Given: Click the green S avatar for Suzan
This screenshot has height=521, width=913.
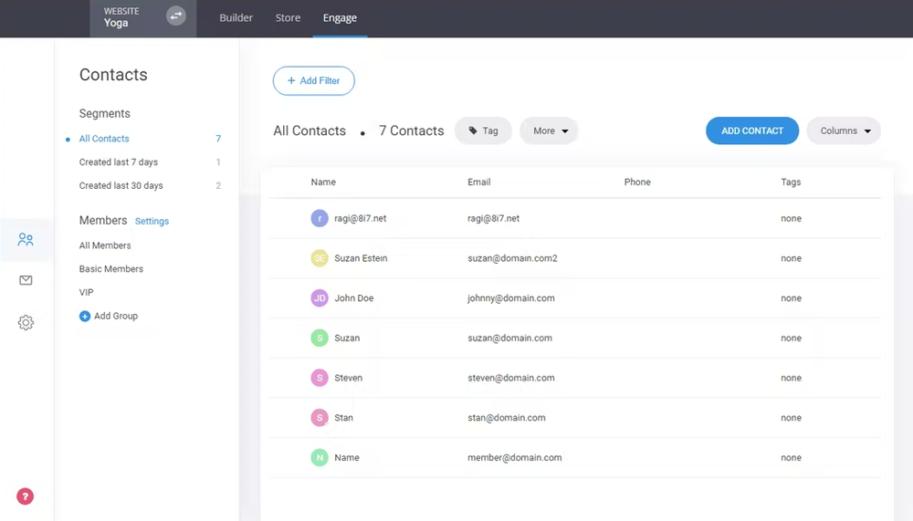Looking at the screenshot, I should point(320,338).
